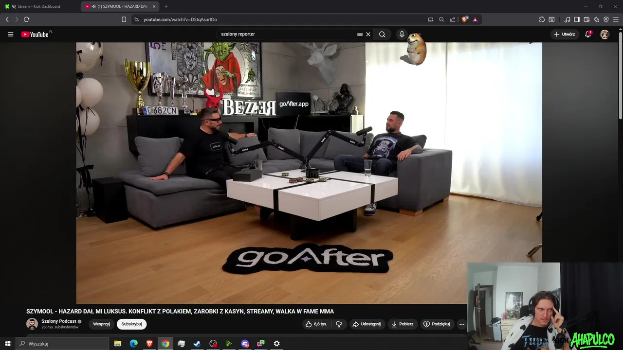Open a new browser tab with plus

166,6
